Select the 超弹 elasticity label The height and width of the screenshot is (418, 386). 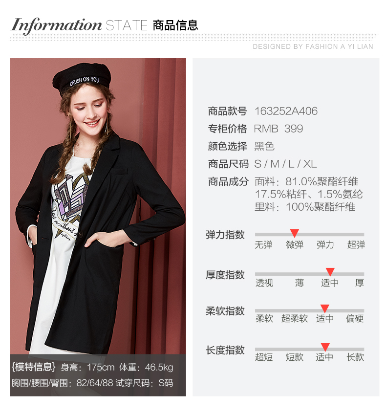click(356, 245)
